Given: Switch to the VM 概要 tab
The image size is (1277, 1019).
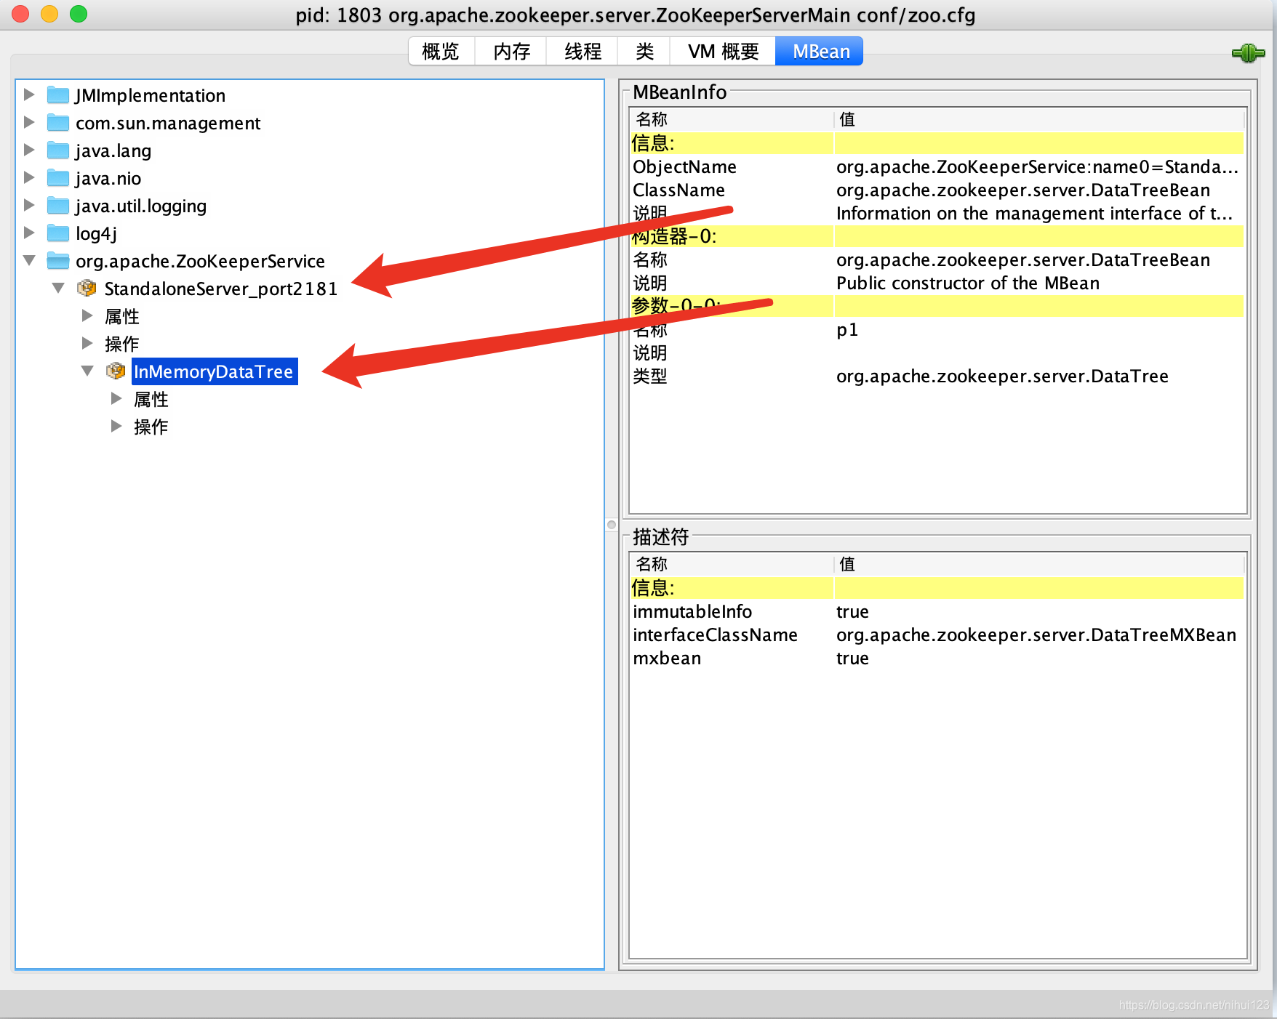Looking at the screenshot, I should [723, 52].
